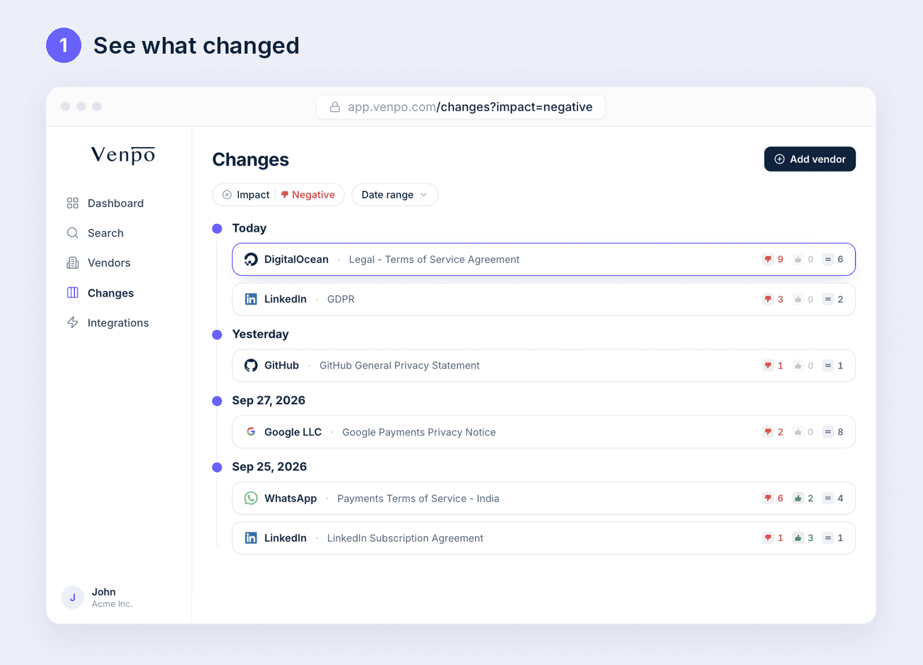Open the Date range dropdown
The image size is (923, 665).
pos(395,195)
